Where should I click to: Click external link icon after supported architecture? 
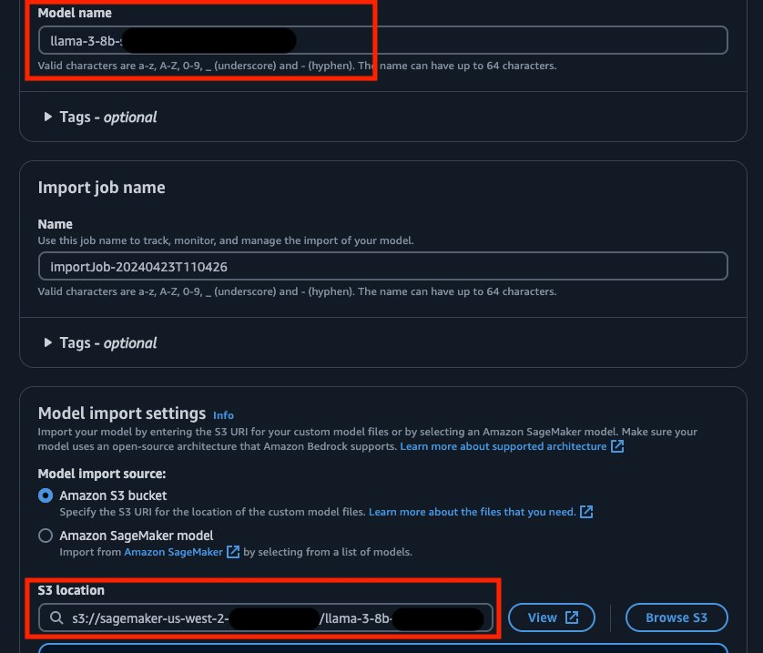(x=617, y=446)
